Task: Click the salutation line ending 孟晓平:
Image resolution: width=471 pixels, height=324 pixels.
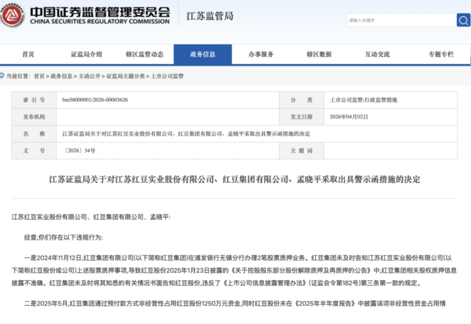Action: 91,217
